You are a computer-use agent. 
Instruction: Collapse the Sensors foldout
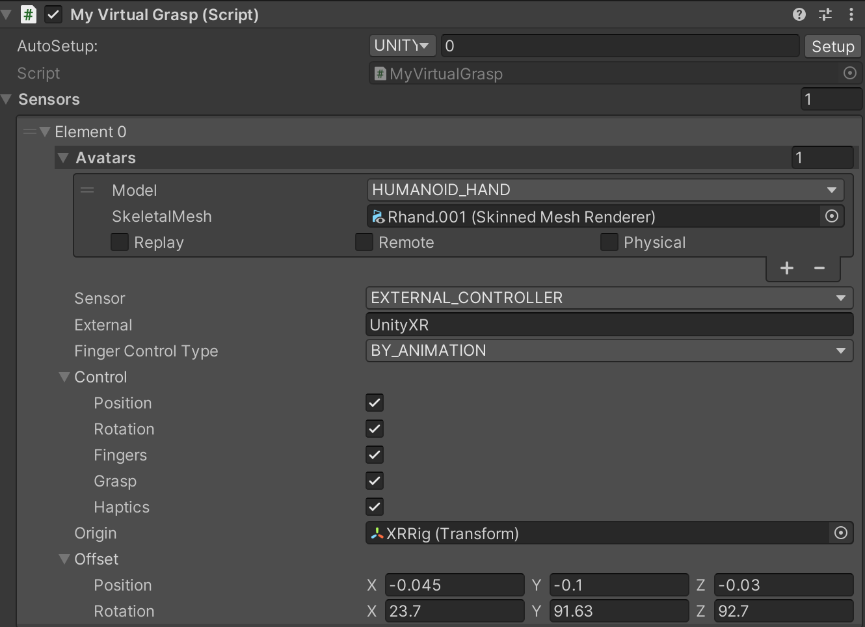(x=7, y=100)
